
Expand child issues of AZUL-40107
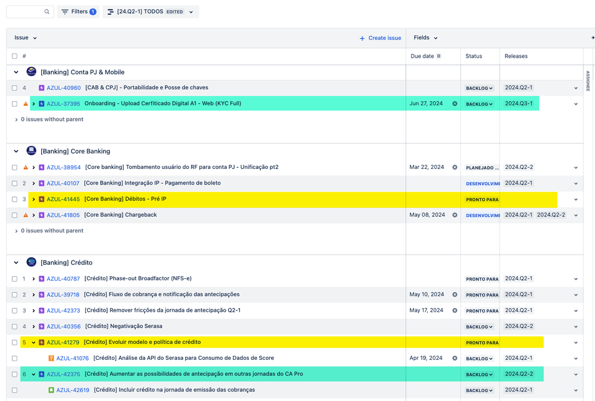pyautogui.click(x=33, y=183)
